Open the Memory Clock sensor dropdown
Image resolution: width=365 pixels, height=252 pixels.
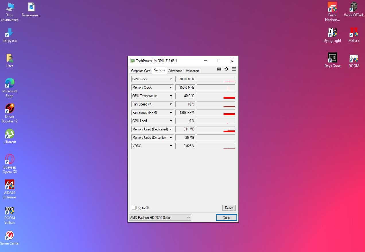tap(171, 87)
